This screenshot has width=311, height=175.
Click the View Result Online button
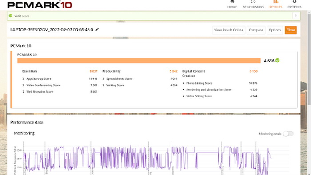[x=229, y=30]
